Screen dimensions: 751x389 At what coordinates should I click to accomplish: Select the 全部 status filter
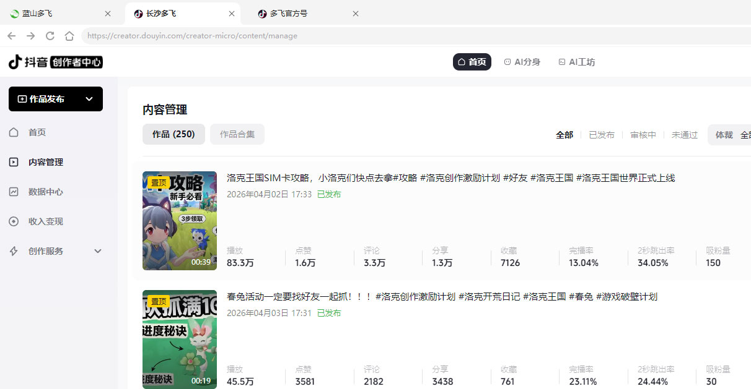(x=564, y=135)
